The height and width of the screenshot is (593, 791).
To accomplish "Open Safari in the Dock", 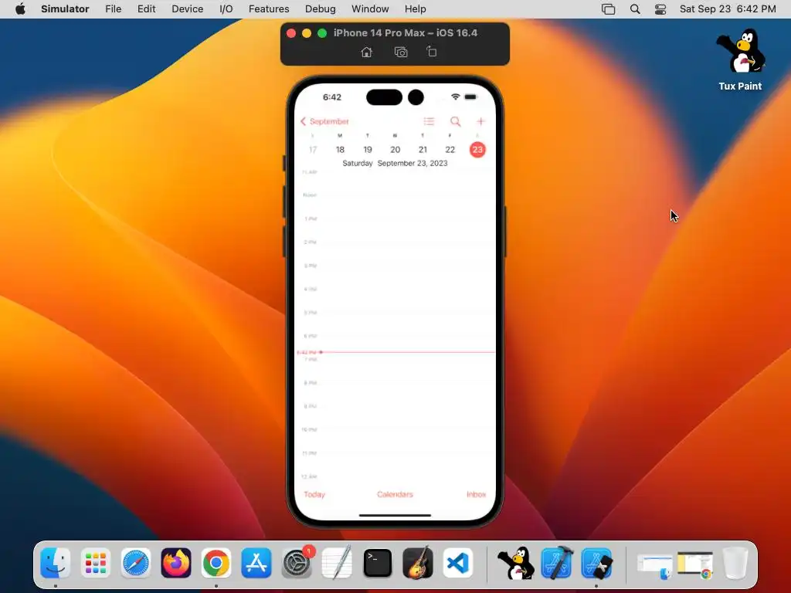I will click(x=136, y=563).
